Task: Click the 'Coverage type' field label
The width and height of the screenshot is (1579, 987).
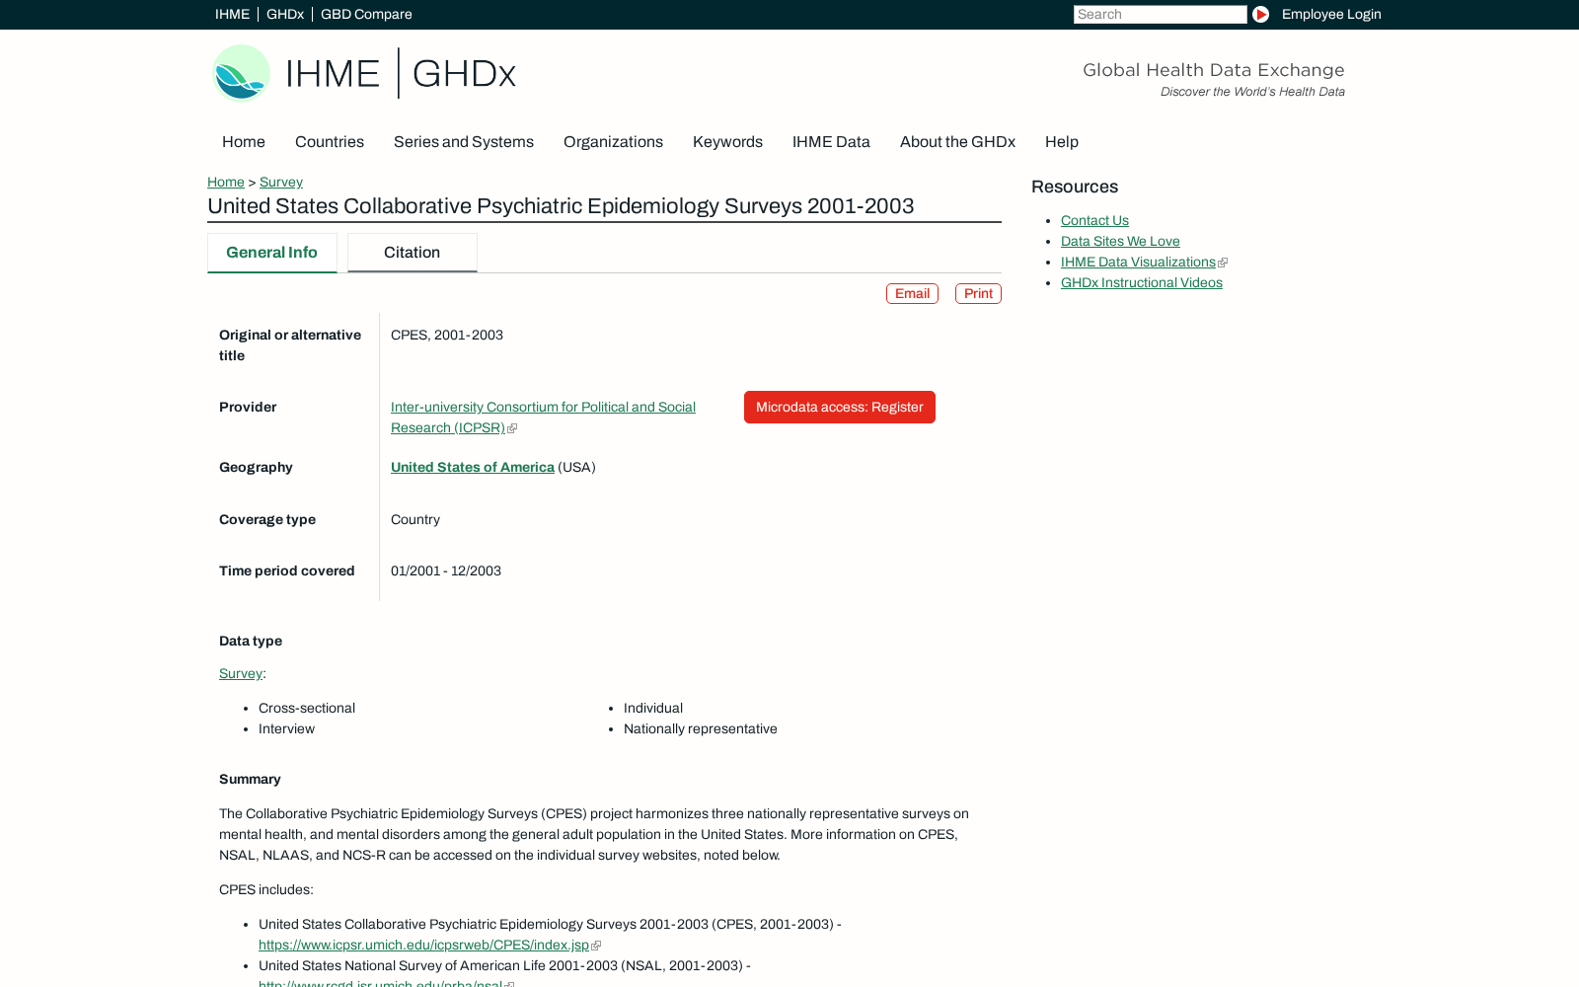Action: pos(267,519)
